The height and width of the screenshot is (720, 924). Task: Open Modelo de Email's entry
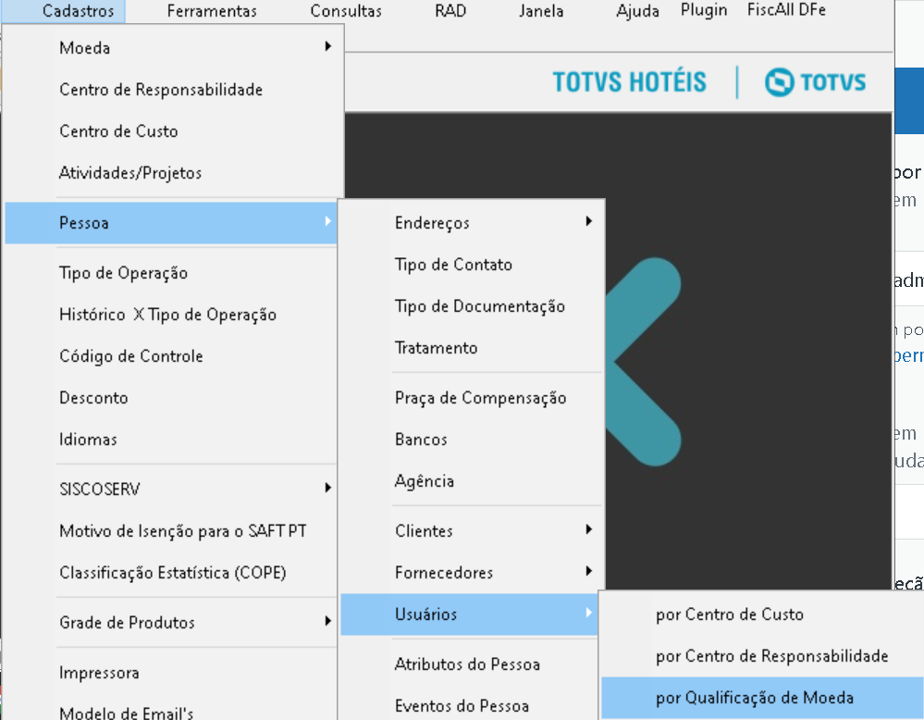171,711
